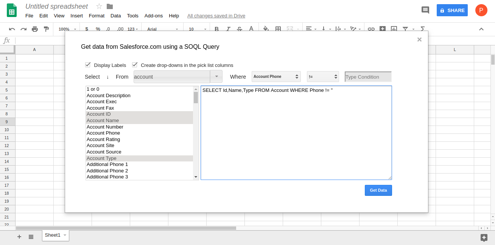This screenshot has height=245, width=495.
Task: Select Account Rating in field list
Action: pos(103,139)
